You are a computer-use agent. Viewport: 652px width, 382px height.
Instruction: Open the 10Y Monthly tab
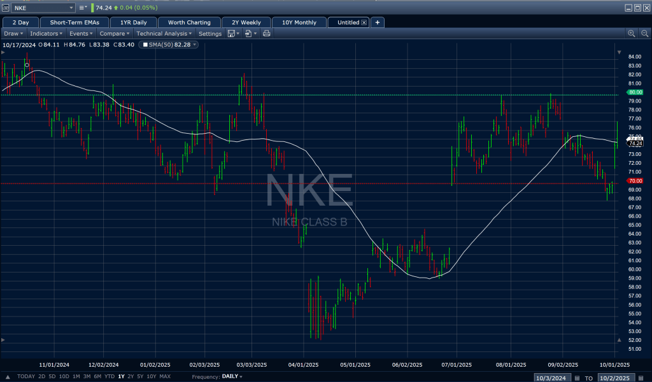(x=299, y=22)
